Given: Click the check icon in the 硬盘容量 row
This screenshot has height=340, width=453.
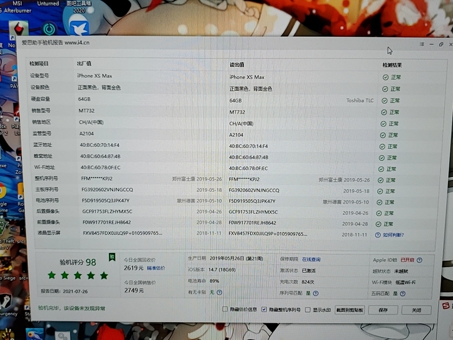Looking at the screenshot, I should (385, 101).
